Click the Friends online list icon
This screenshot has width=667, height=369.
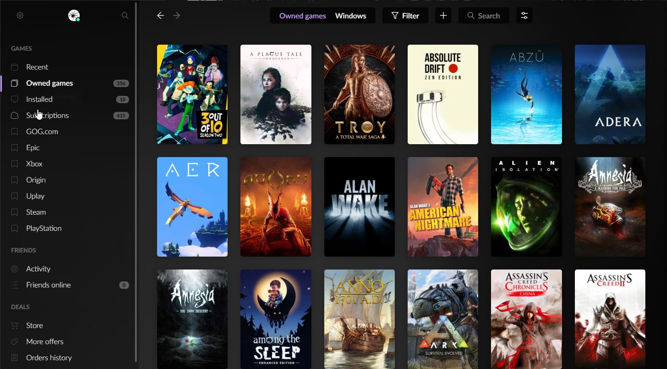(15, 285)
